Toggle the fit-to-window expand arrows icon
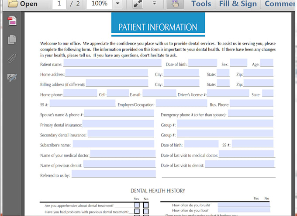Viewport: 297px width, 216px height. tap(138, 4)
